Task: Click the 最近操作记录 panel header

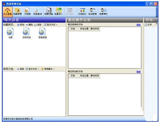Action: (105, 20)
